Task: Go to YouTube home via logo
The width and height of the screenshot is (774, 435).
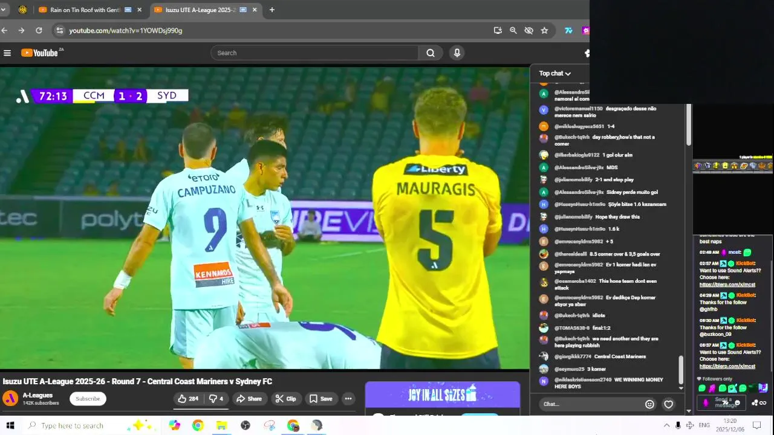Action: pos(39,53)
